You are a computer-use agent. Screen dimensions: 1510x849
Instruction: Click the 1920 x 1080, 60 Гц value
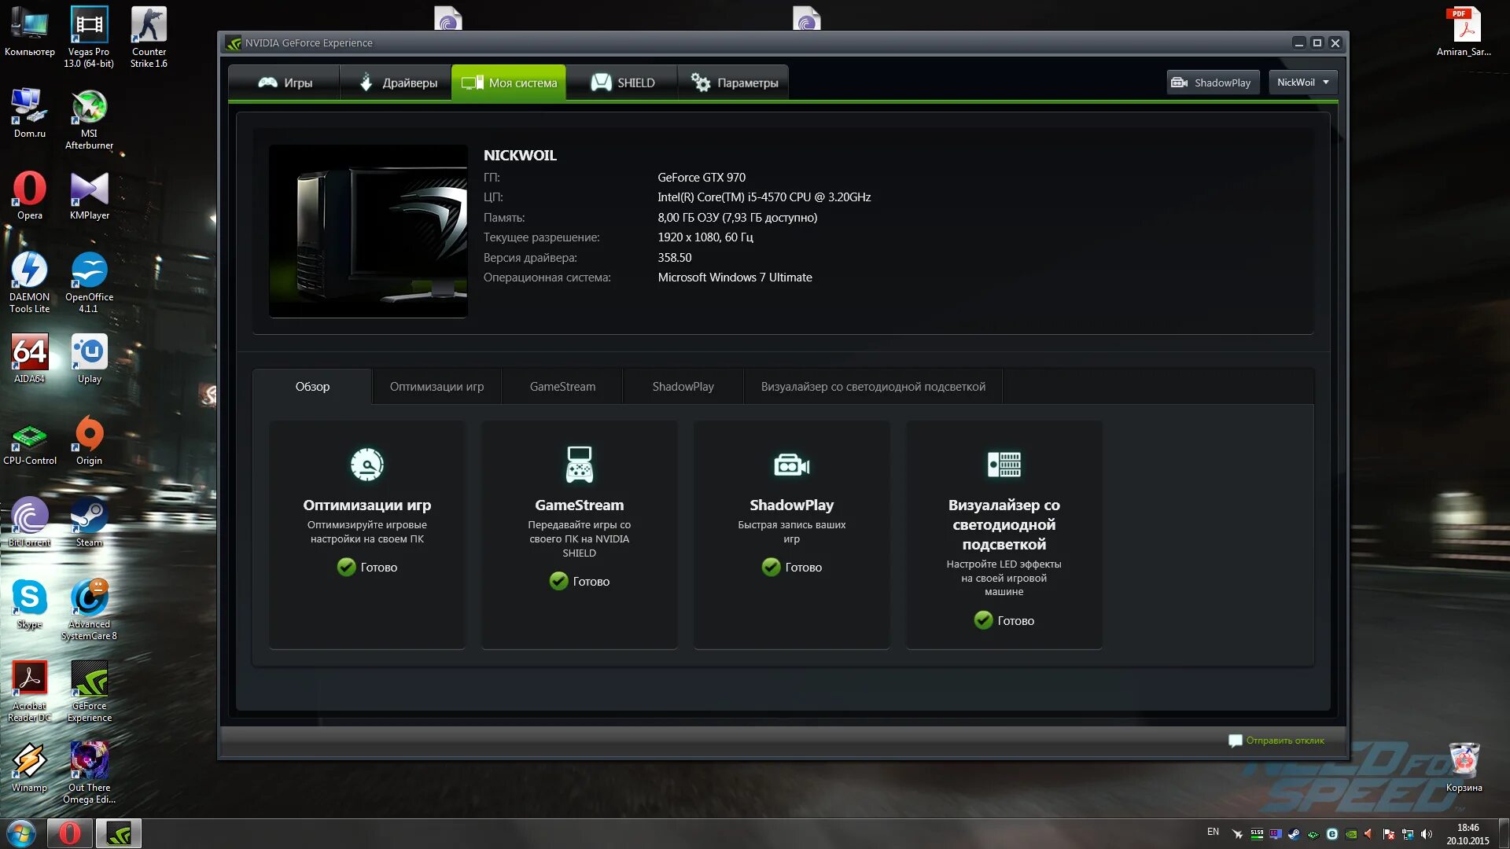705,237
